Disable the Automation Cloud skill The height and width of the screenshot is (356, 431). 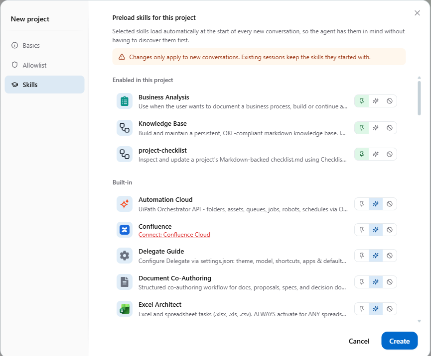[390, 204]
